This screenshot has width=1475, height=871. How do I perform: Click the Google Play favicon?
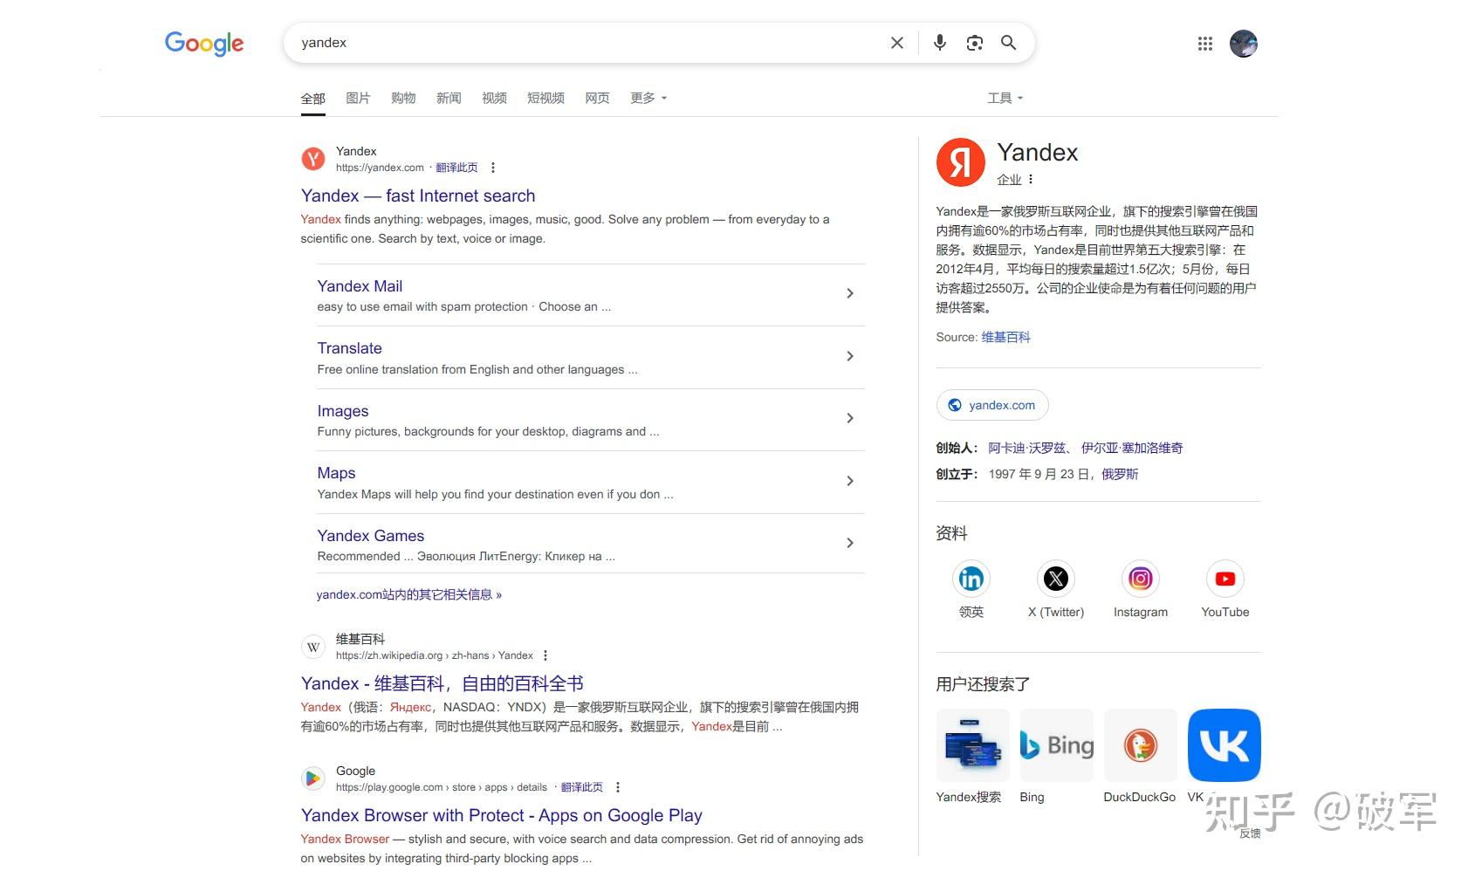pos(313,778)
